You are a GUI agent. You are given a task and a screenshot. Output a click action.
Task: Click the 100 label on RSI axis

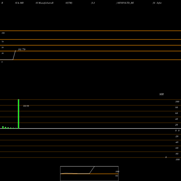[x=3, y=33]
